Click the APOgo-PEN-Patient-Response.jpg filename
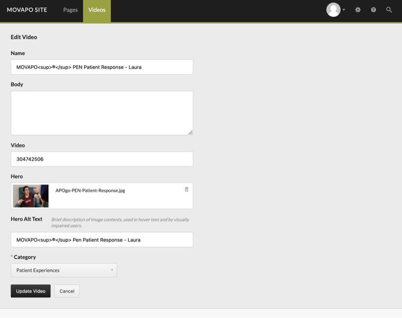Viewport: 402px width, 318px height. (90, 190)
